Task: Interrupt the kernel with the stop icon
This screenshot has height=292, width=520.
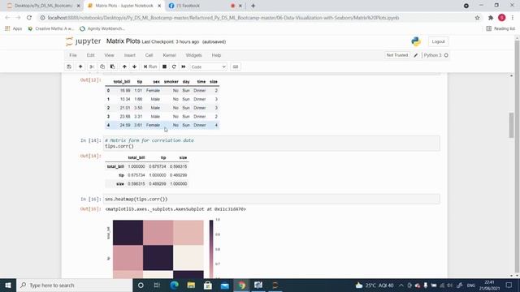Action: [164, 67]
